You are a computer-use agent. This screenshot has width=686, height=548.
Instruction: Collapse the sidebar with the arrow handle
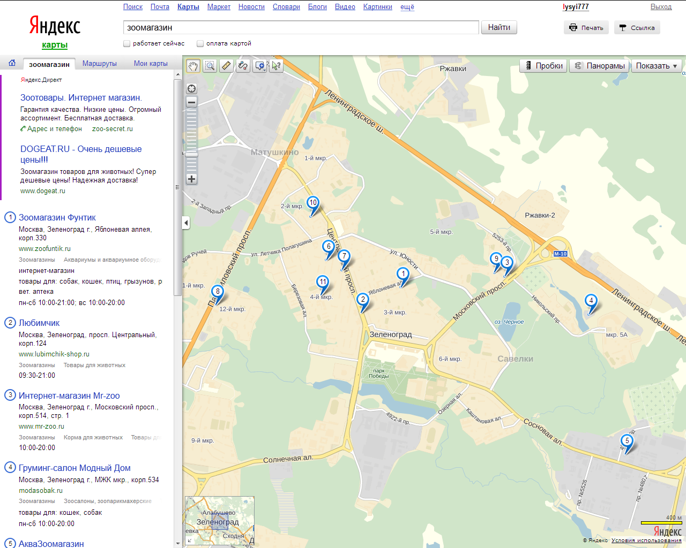(186, 223)
